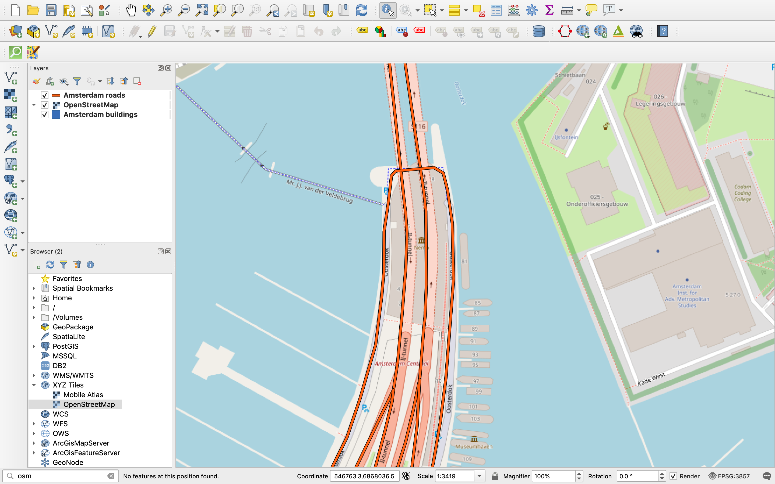Open the Attribute Table

click(x=496, y=10)
